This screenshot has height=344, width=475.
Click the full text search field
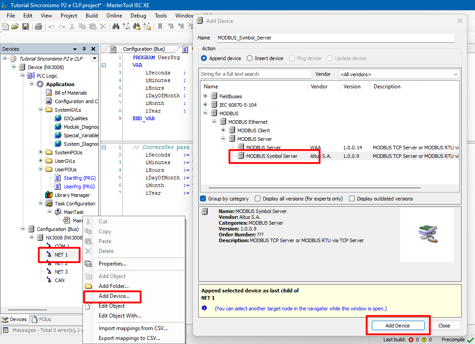[255, 74]
